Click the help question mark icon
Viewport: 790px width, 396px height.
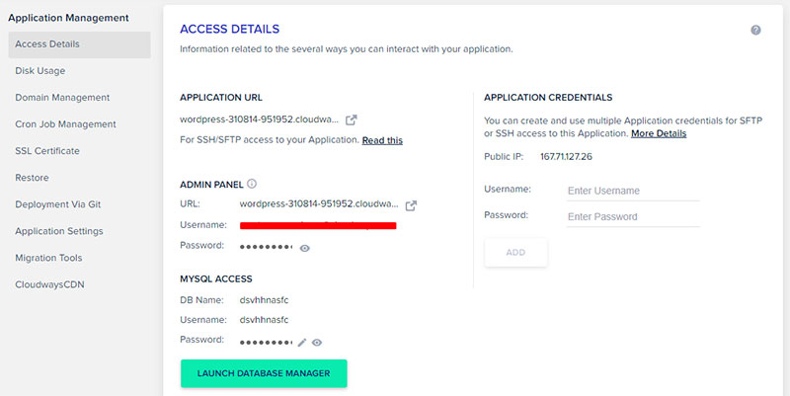[x=755, y=31]
